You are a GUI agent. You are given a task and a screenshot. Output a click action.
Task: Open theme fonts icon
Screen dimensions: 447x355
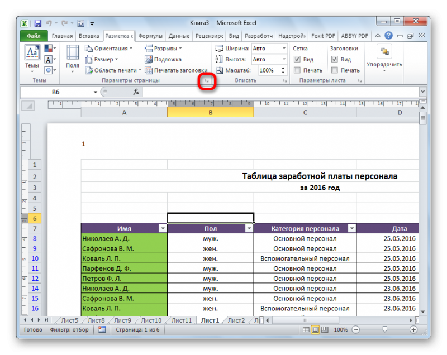[50, 60]
